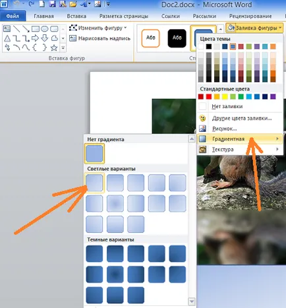Pick the right arrow shape
The width and height of the screenshot is (286, 308).
[x=35, y=38]
